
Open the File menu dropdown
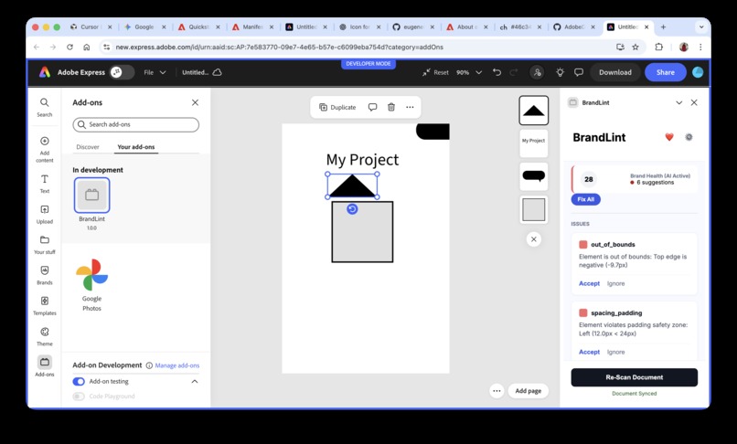[x=155, y=72]
